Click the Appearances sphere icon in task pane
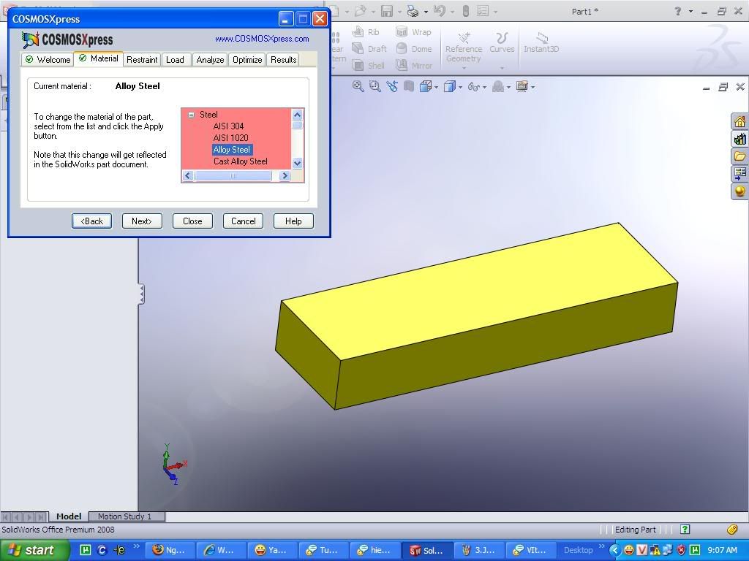This screenshot has height=561, width=749. (739, 191)
